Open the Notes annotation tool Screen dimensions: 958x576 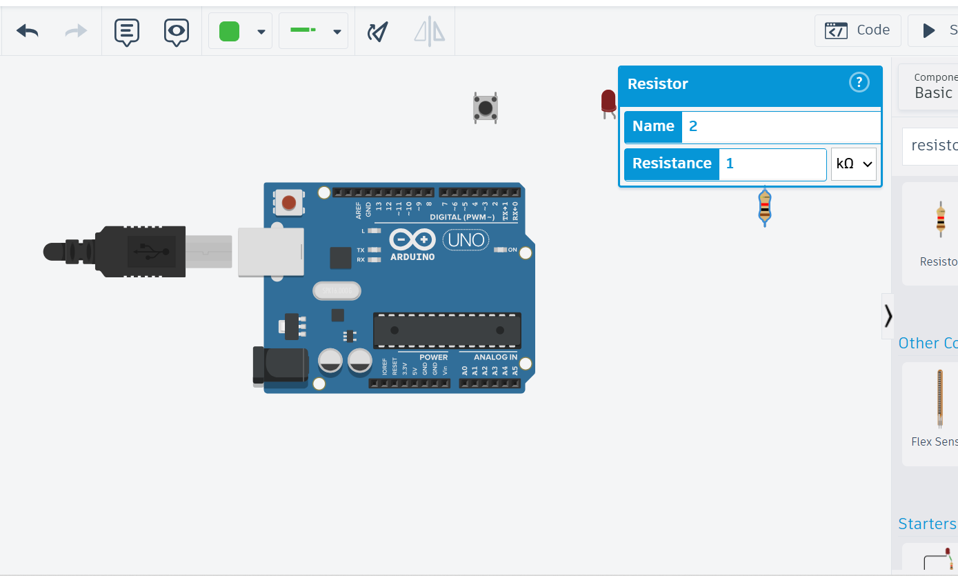click(x=127, y=31)
